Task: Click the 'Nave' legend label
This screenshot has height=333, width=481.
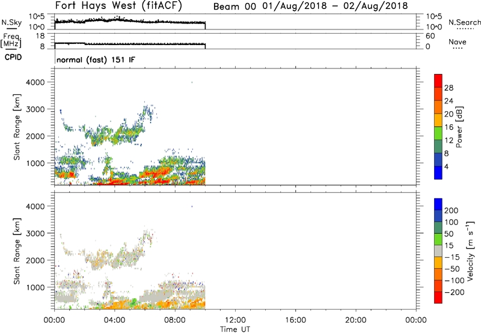Action: [457, 41]
